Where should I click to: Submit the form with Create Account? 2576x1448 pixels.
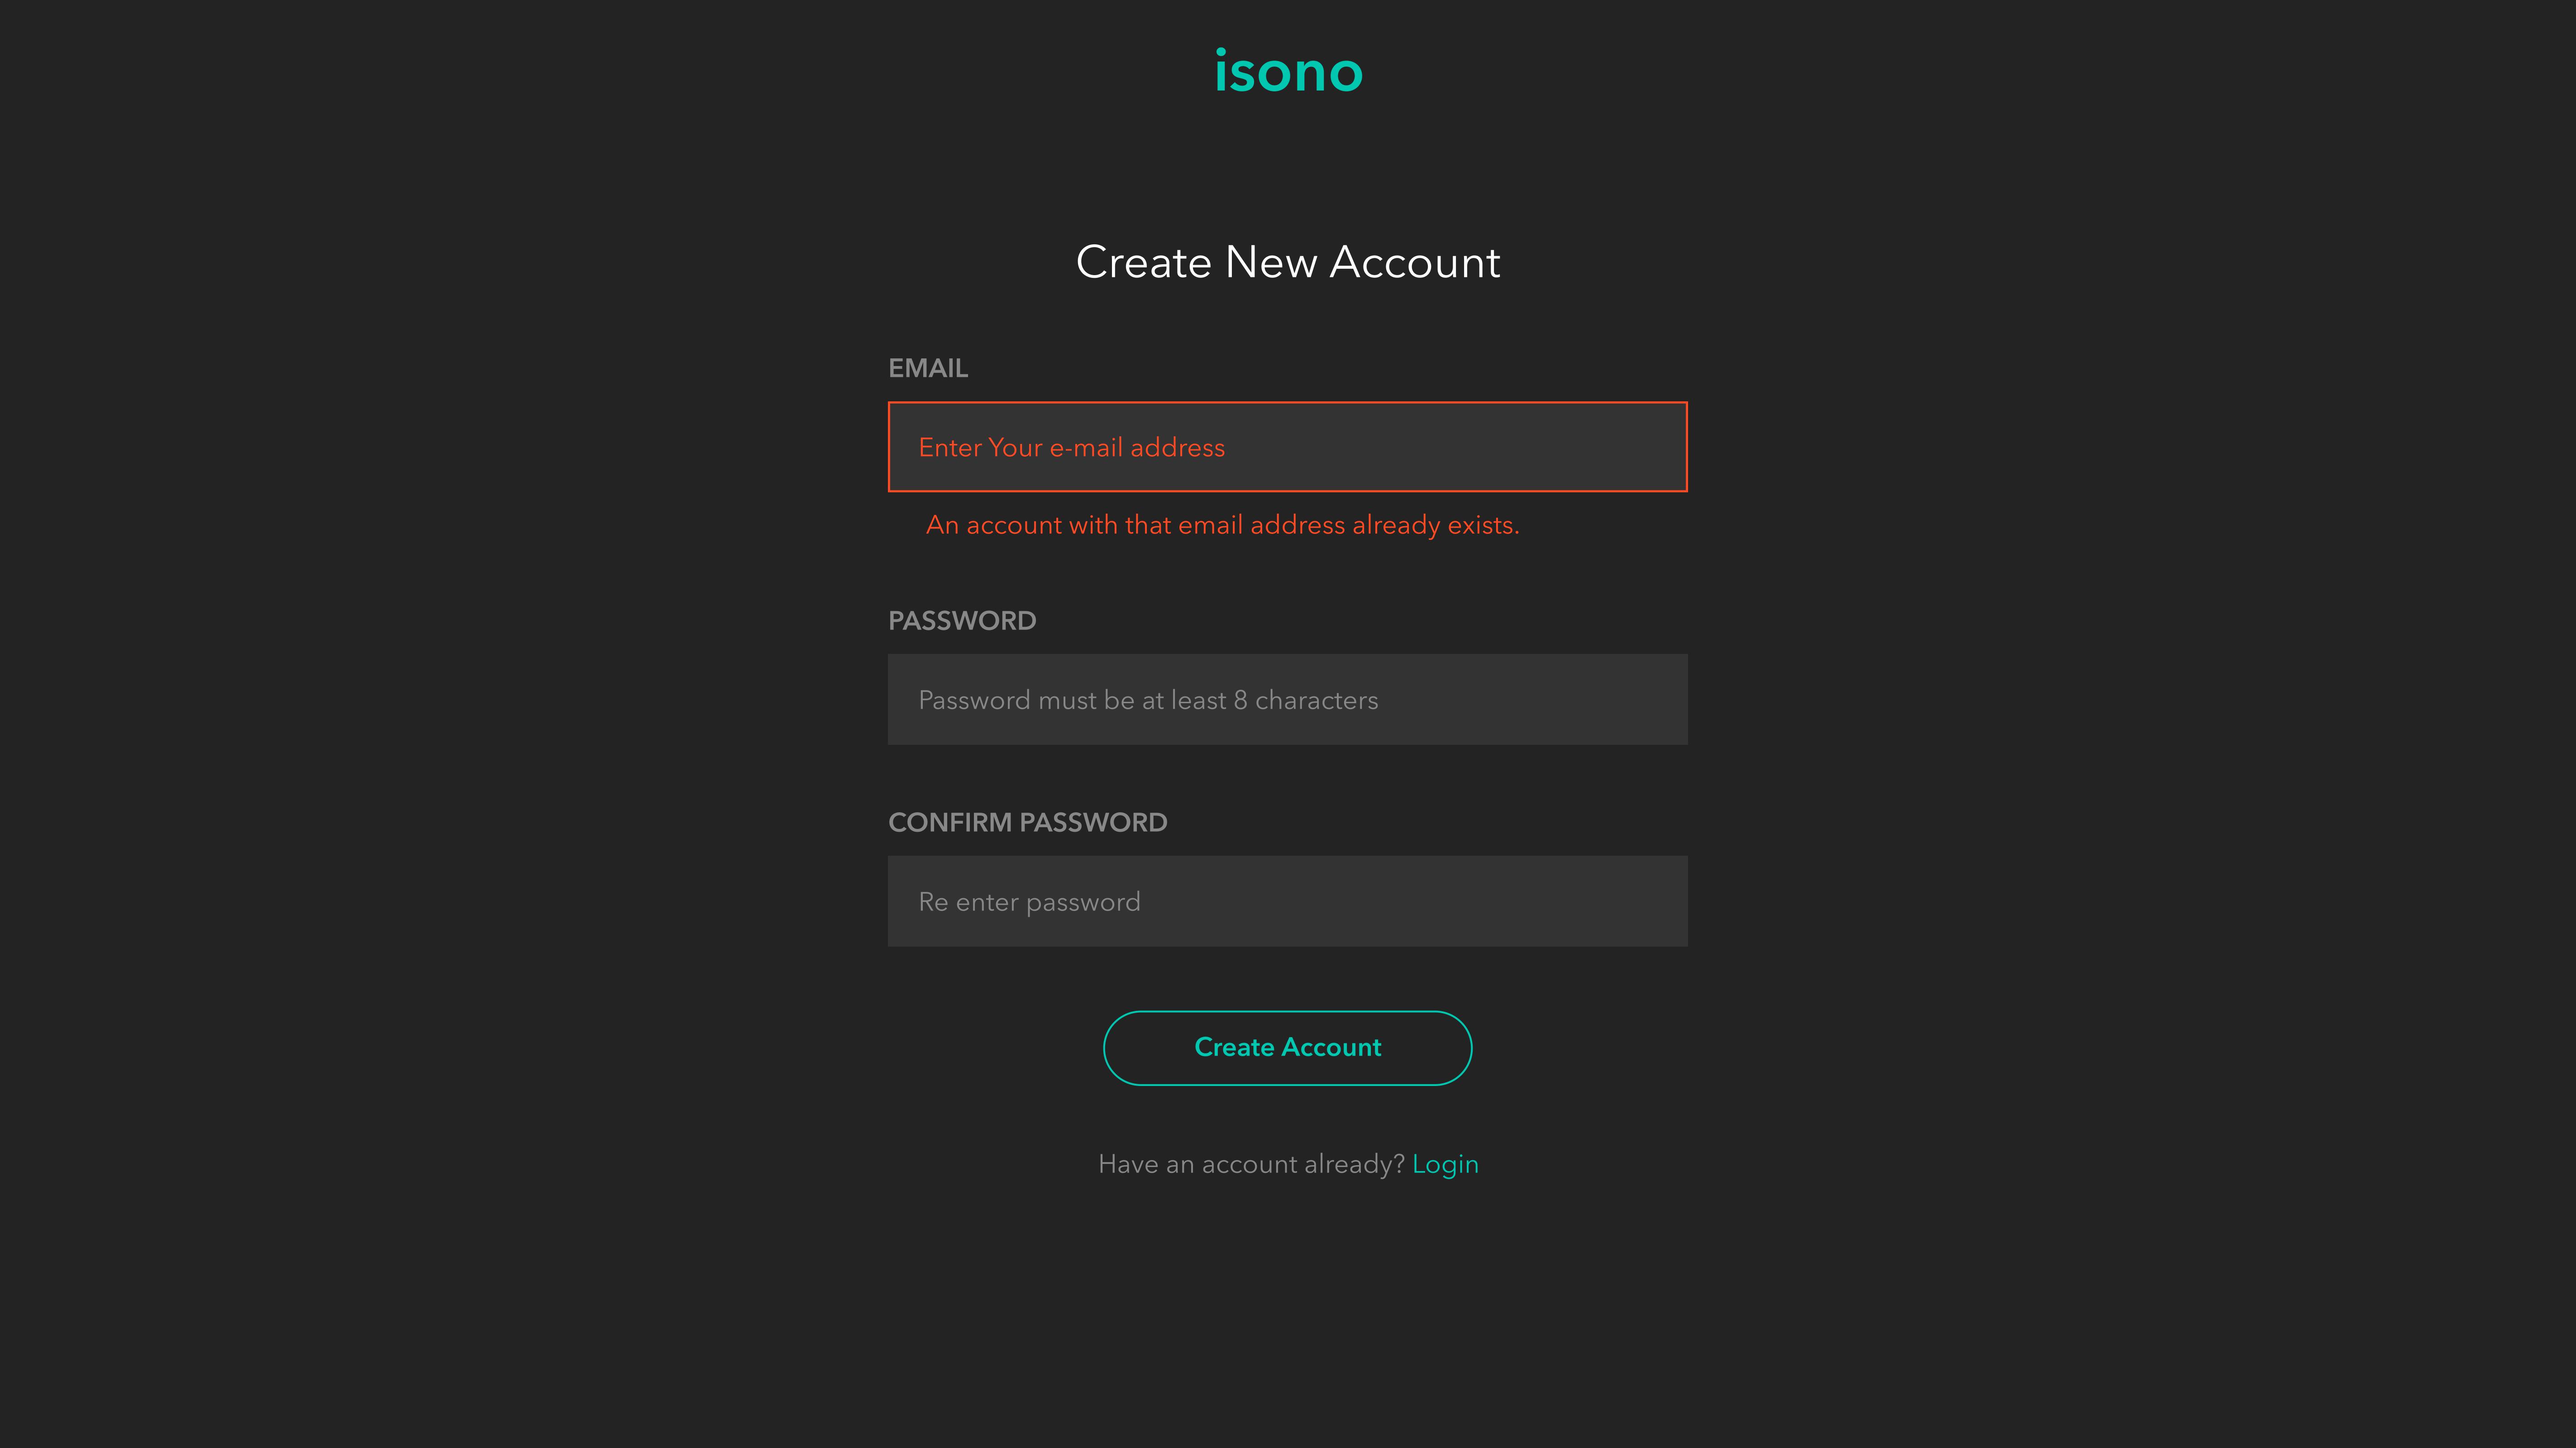1288,1047
